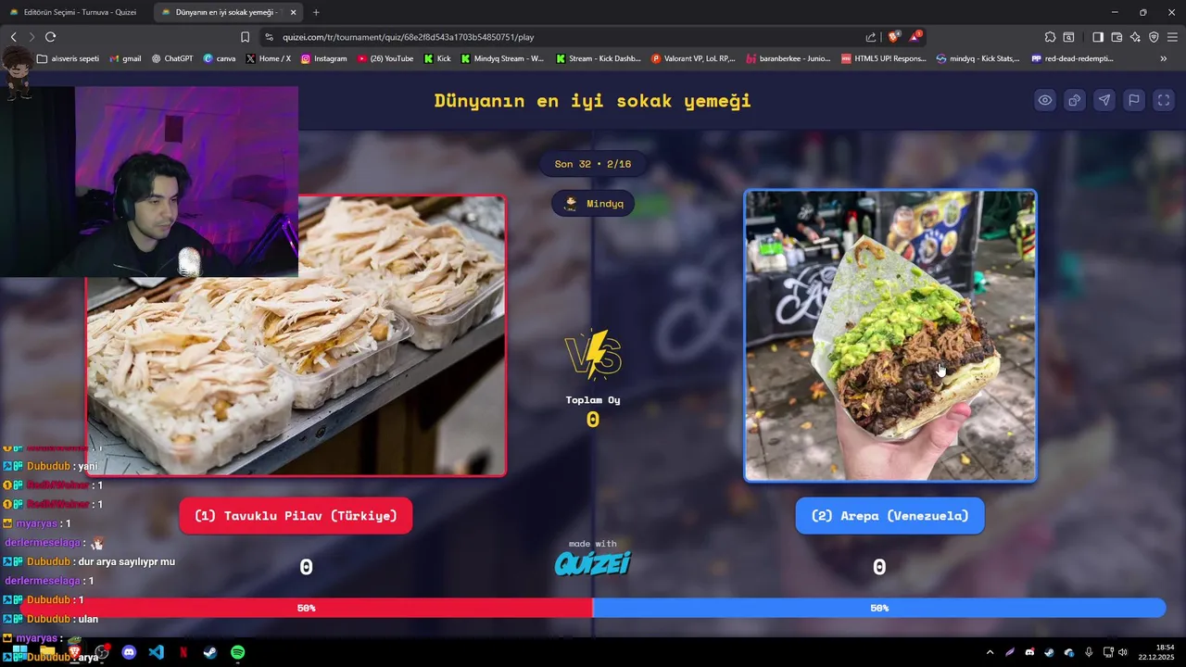
Task: Open the Instagram bookmark
Action: tap(323, 58)
